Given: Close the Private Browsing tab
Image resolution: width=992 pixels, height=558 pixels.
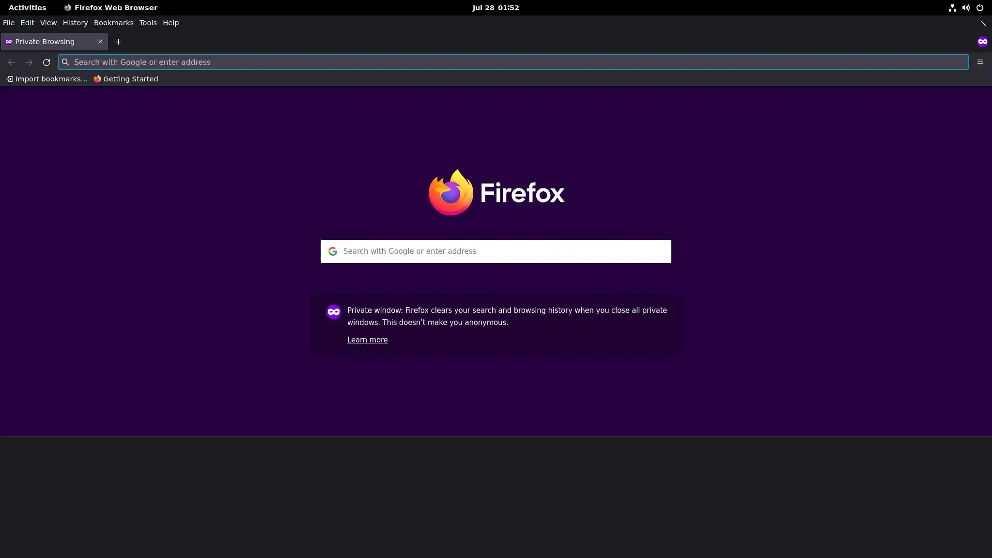Looking at the screenshot, I should click(100, 42).
